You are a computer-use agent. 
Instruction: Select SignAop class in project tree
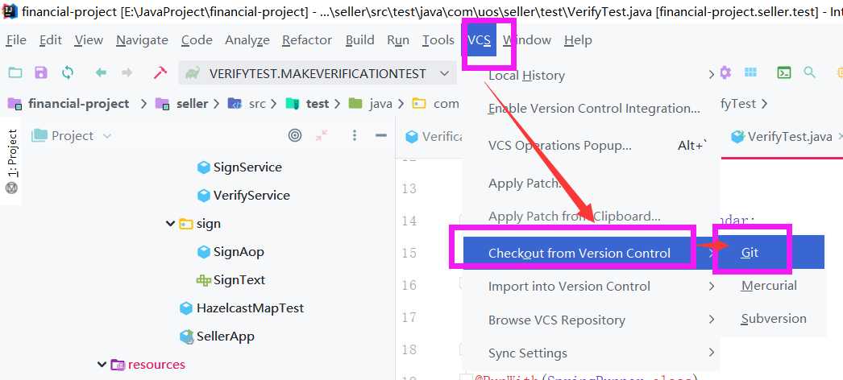[239, 251]
